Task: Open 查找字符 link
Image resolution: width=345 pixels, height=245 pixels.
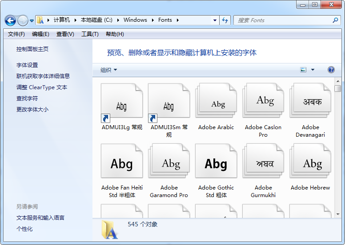Action: click(27, 98)
